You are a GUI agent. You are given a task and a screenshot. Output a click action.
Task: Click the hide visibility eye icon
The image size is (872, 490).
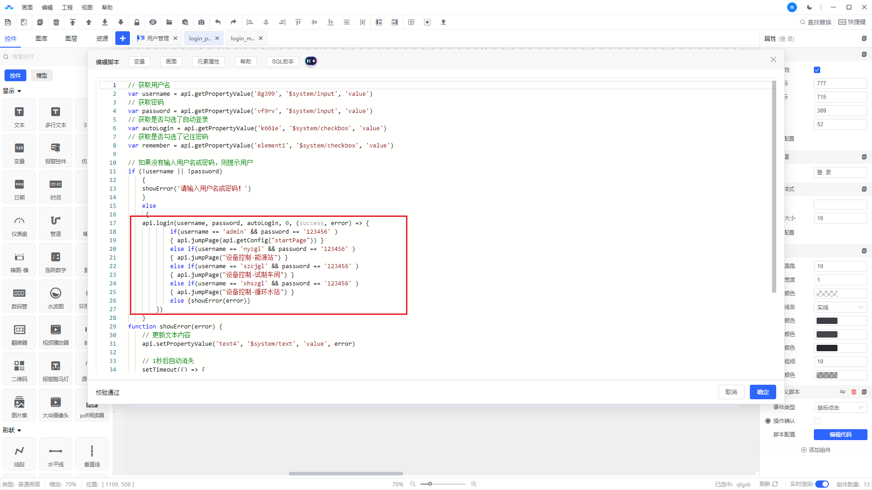click(x=153, y=22)
